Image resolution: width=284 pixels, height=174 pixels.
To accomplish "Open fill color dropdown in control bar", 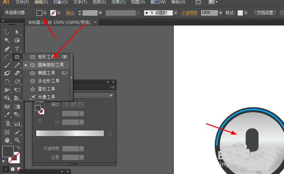I will (x=45, y=13).
